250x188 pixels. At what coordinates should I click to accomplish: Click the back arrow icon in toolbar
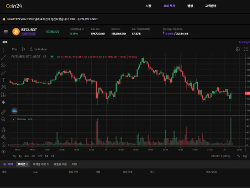pos(3,102)
